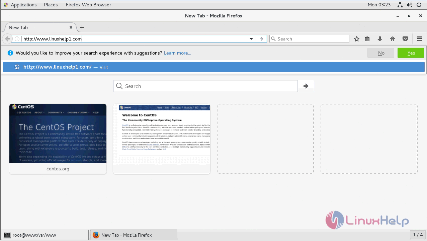
Task: Click the Firefox icon in taskbar
Action: (96, 235)
